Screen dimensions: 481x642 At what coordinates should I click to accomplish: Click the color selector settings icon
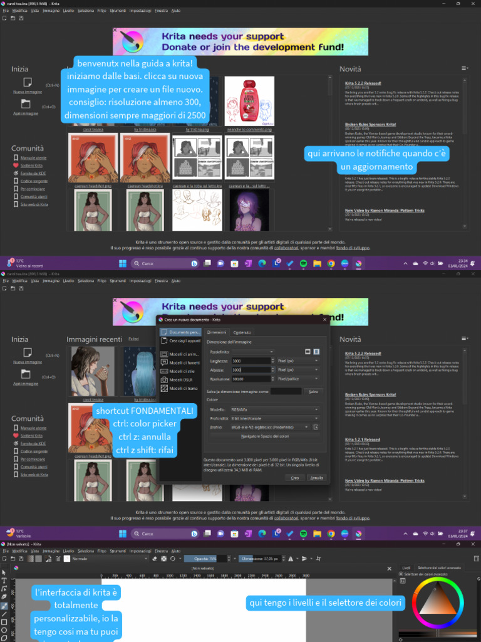403,581
